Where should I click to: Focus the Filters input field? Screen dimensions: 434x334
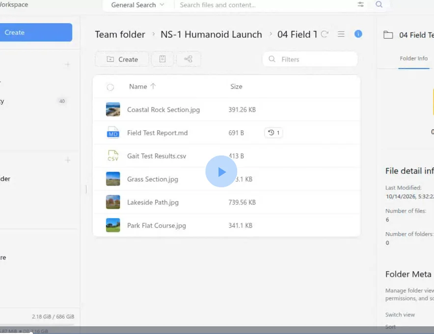[310, 59]
